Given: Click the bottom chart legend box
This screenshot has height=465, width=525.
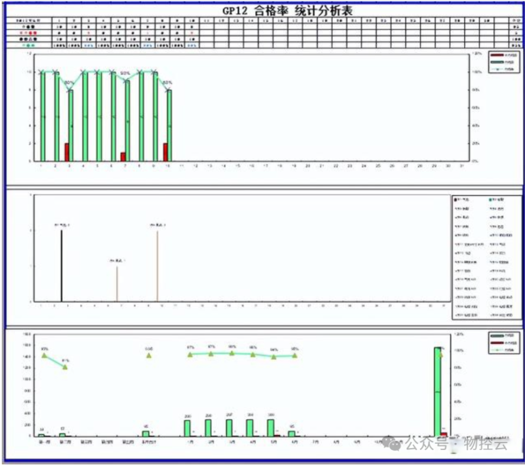Looking at the screenshot, I should pyautogui.click(x=504, y=343).
